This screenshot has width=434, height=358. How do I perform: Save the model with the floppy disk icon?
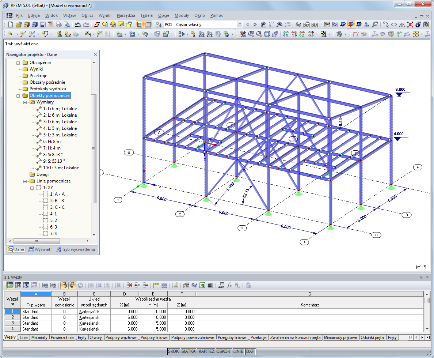[x=43, y=25]
